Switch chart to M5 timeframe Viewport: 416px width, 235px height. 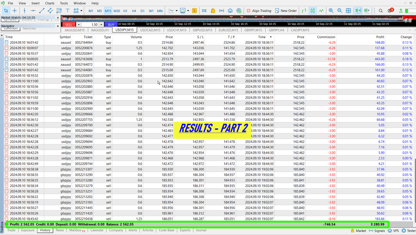pyautogui.click(x=99, y=11)
